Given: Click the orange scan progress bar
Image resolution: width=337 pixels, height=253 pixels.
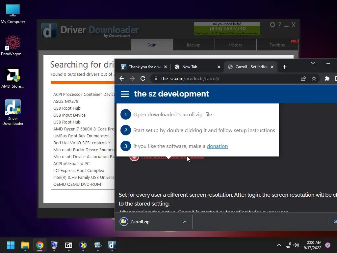Looking at the screenshot, I should point(83,83).
